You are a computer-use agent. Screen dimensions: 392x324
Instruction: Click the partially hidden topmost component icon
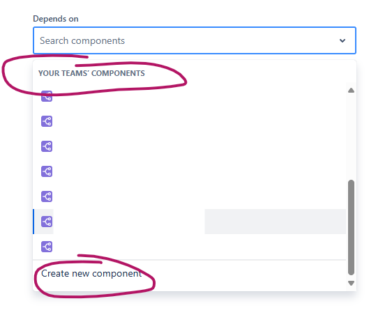47,96
